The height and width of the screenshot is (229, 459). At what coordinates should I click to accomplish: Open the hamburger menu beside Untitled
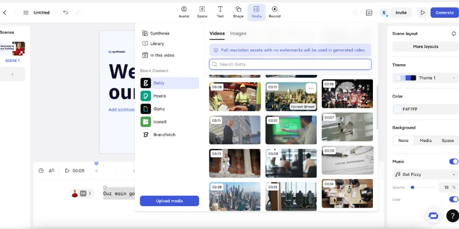click(x=26, y=13)
